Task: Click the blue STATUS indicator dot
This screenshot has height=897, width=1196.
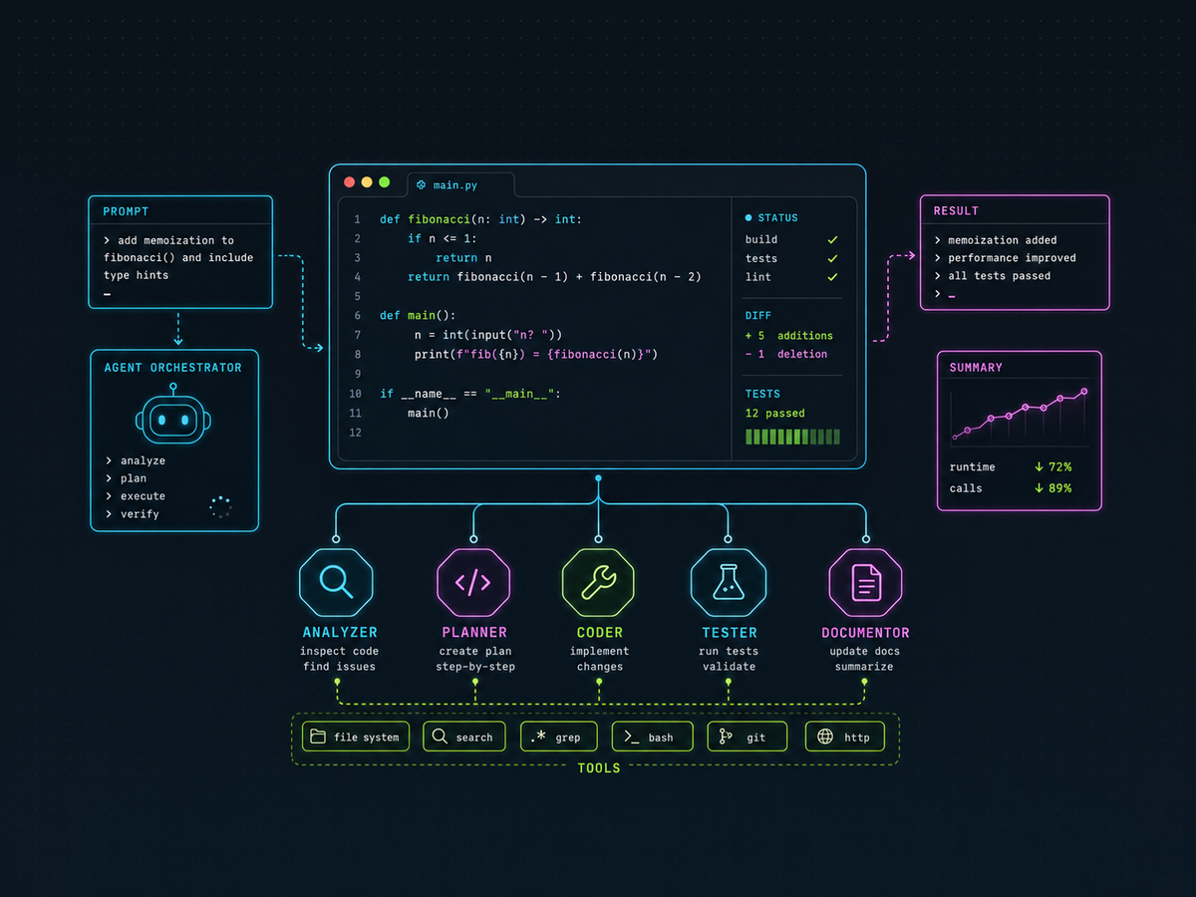Action: click(x=748, y=217)
